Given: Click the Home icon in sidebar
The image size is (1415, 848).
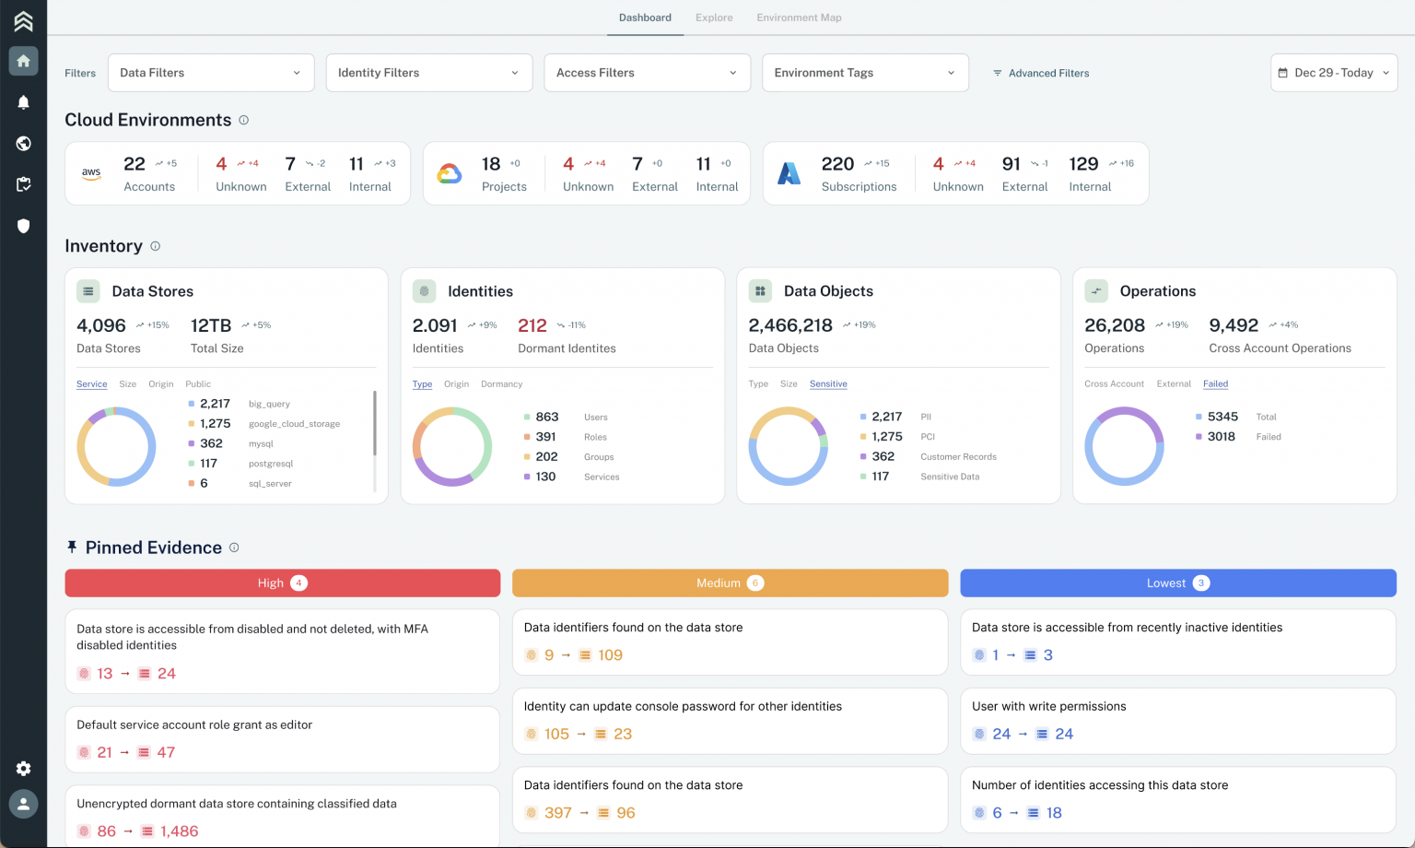Looking at the screenshot, I should click(23, 61).
